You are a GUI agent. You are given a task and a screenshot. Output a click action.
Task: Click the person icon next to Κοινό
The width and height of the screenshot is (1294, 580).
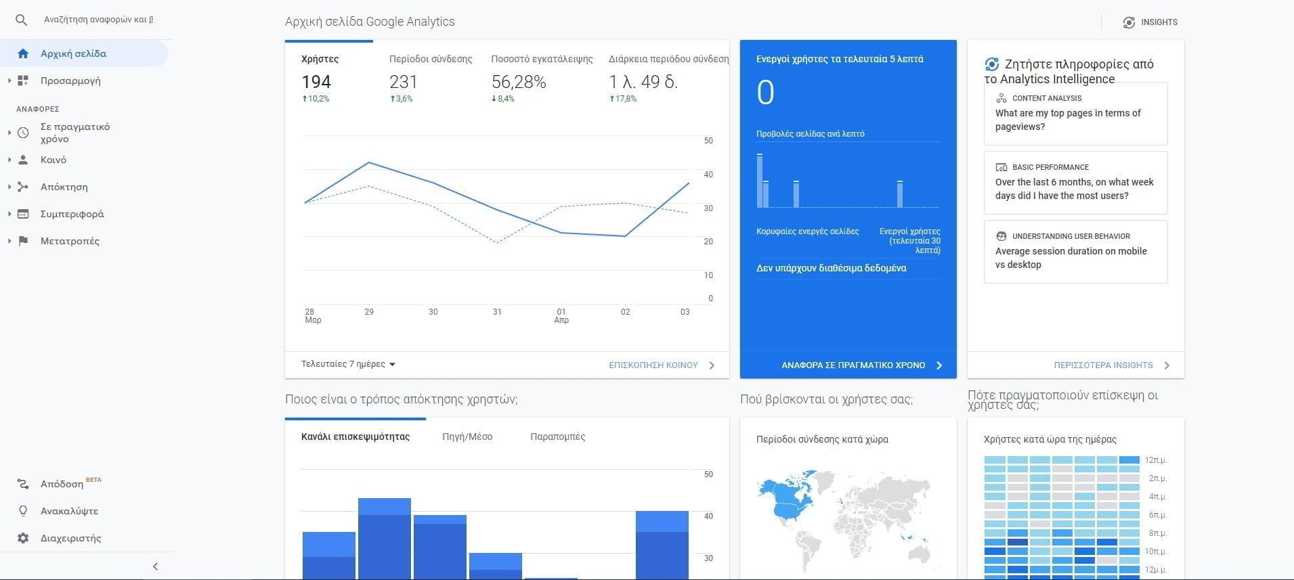(x=23, y=160)
